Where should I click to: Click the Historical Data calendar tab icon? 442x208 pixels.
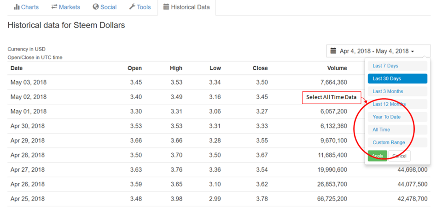[x=166, y=7]
